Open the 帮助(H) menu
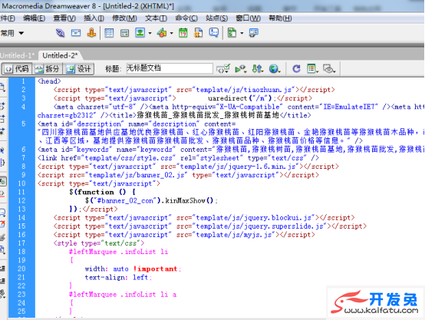Viewport: 425px width, 320px height. [280, 18]
